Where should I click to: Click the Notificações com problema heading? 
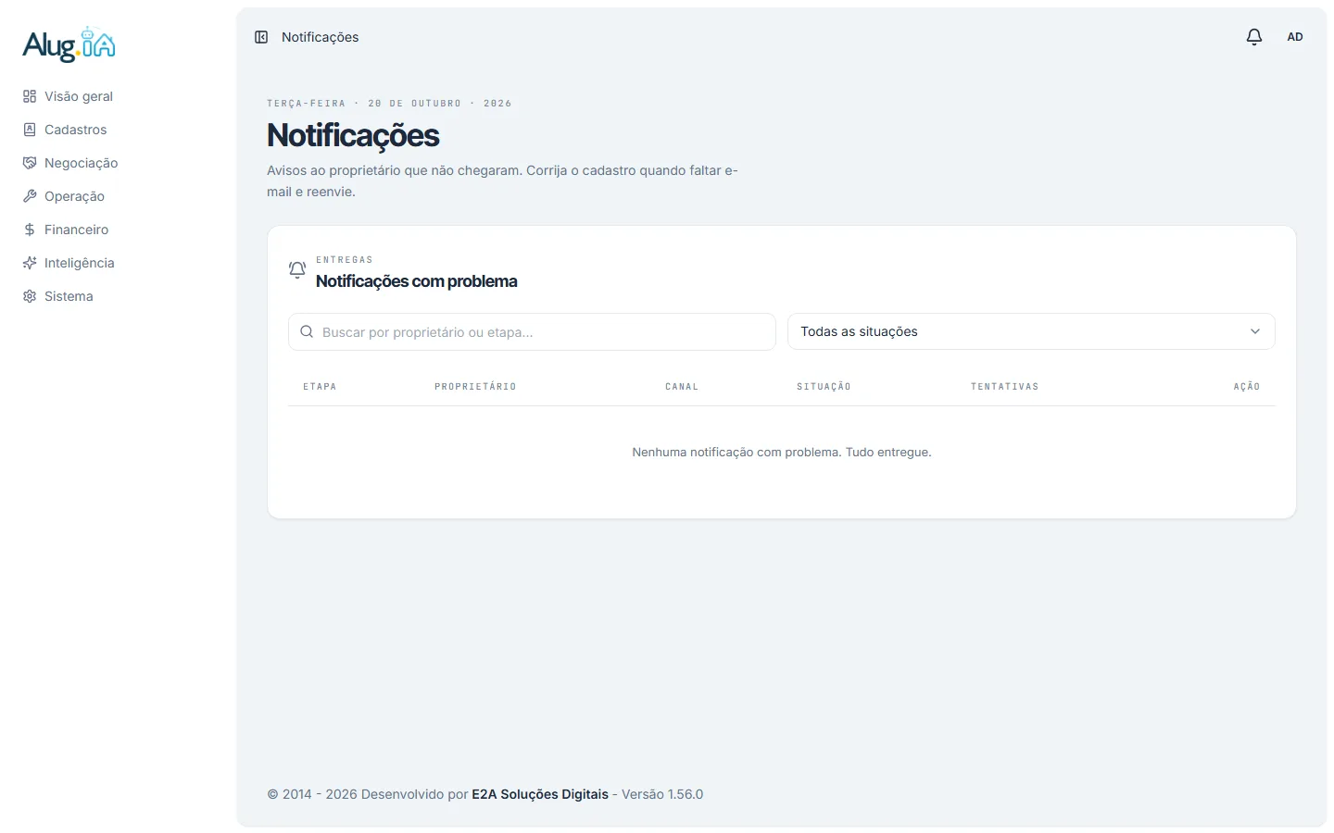(417, 281)
